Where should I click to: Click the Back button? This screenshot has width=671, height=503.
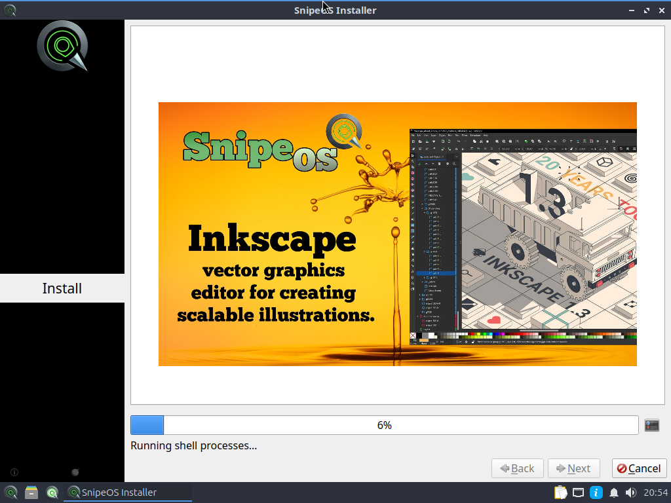[518, 468]
